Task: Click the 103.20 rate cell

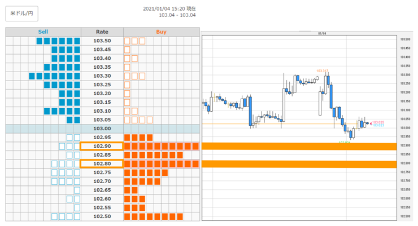Action: [102, 94]
